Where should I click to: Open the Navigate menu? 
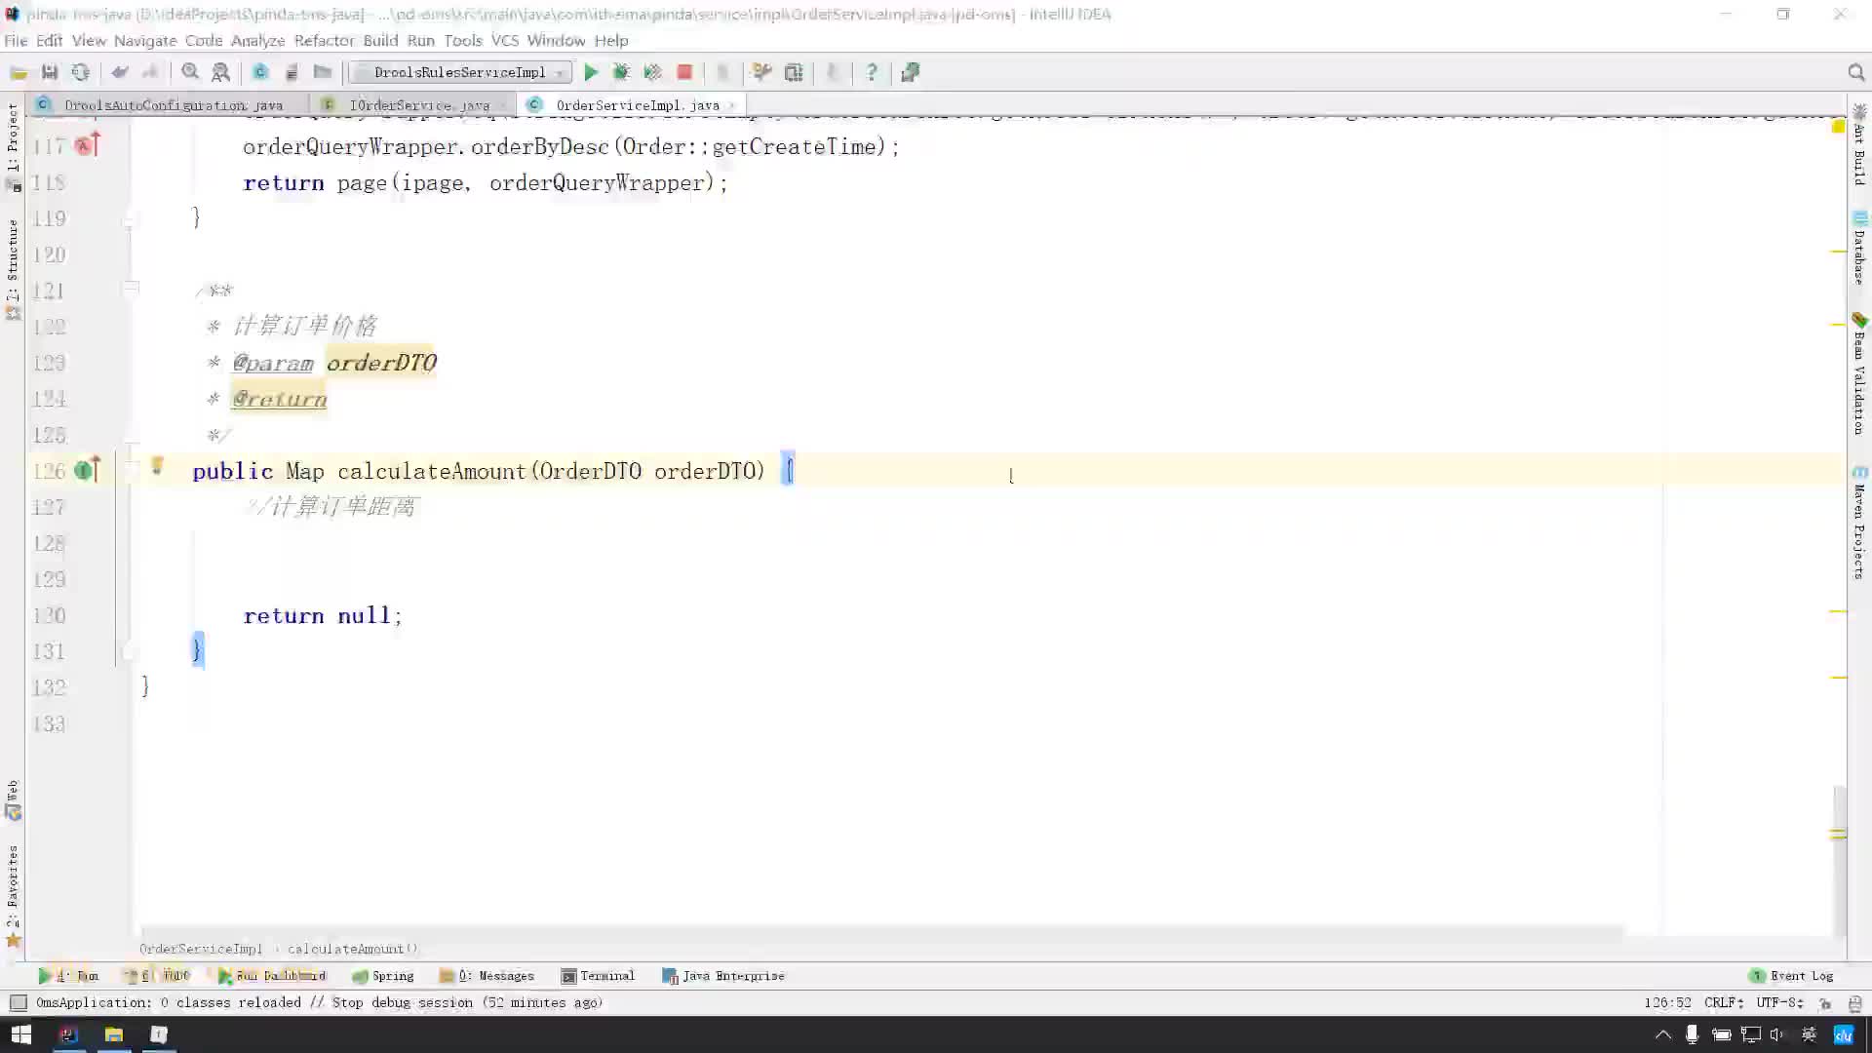click(x=145, y=40)
